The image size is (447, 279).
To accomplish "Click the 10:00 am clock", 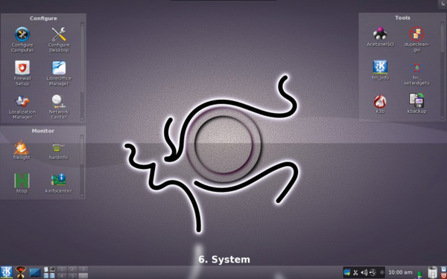I will point(400,272).
